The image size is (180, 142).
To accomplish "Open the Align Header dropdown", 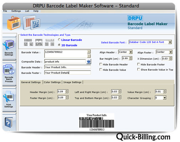I will (130, 52).
